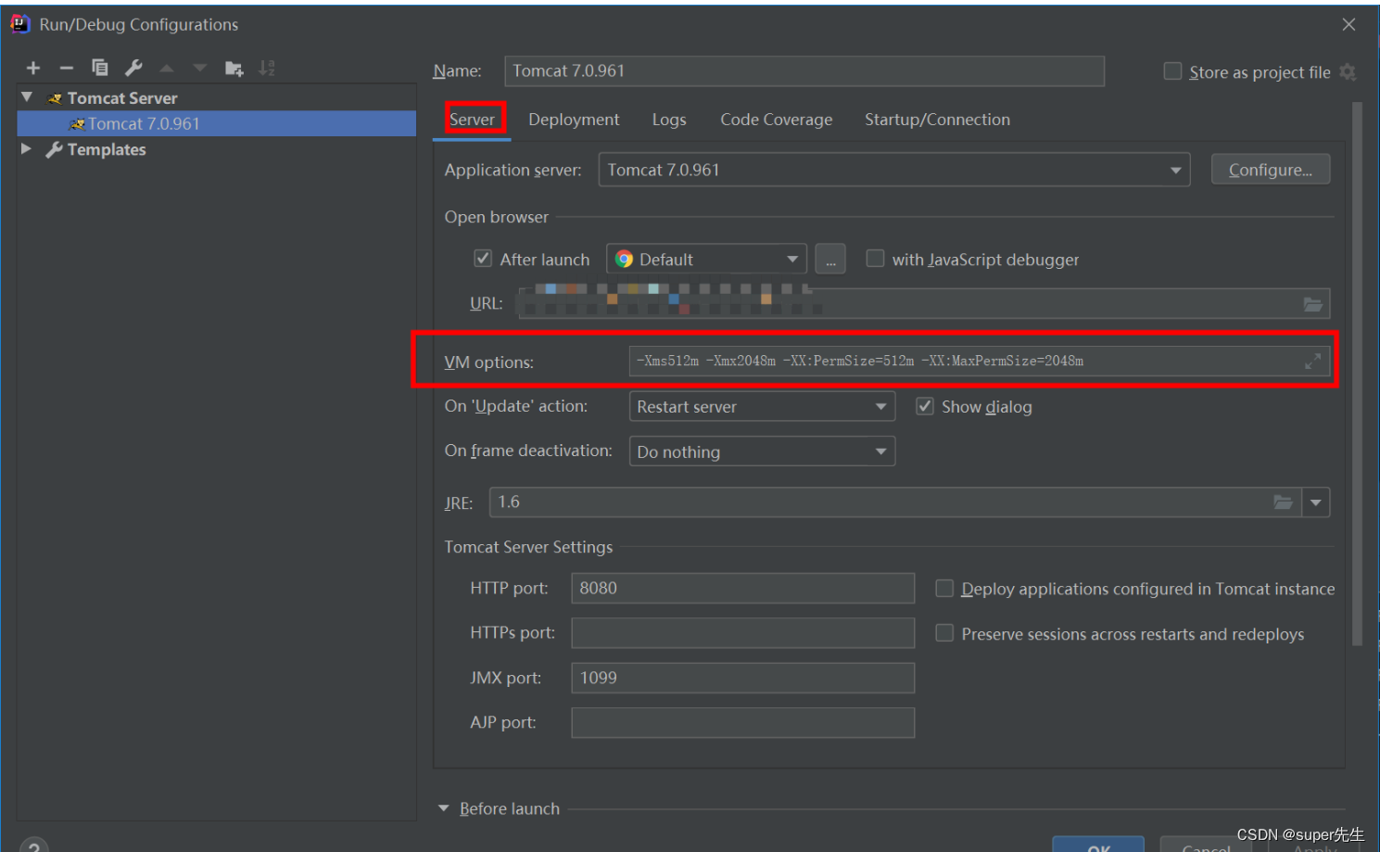Screen dimensions: 1380x852
Task: Copy the selected configuration
Action: pyautogui.click(x=100, y=68)
